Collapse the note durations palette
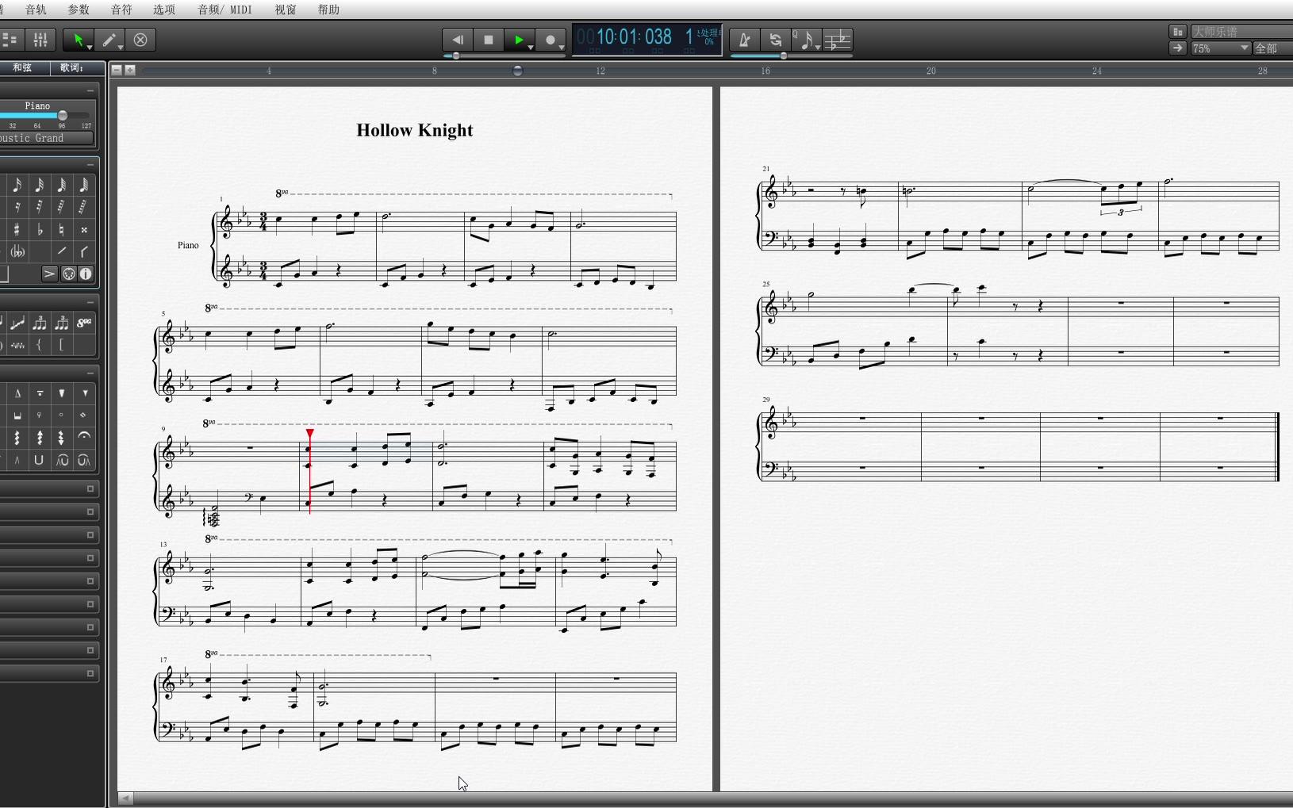The height and width of the screenshot is (808, 1293). click(90, 165)
